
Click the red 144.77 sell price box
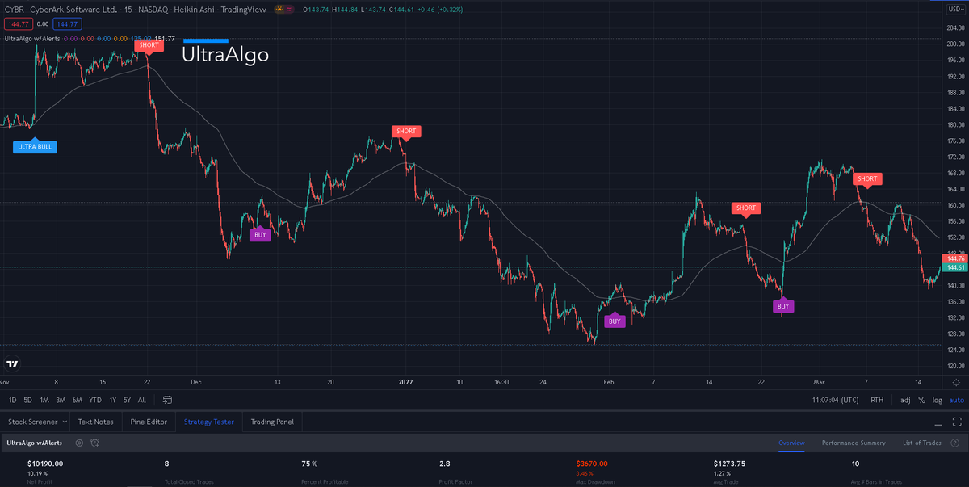[x=19, y=24]
